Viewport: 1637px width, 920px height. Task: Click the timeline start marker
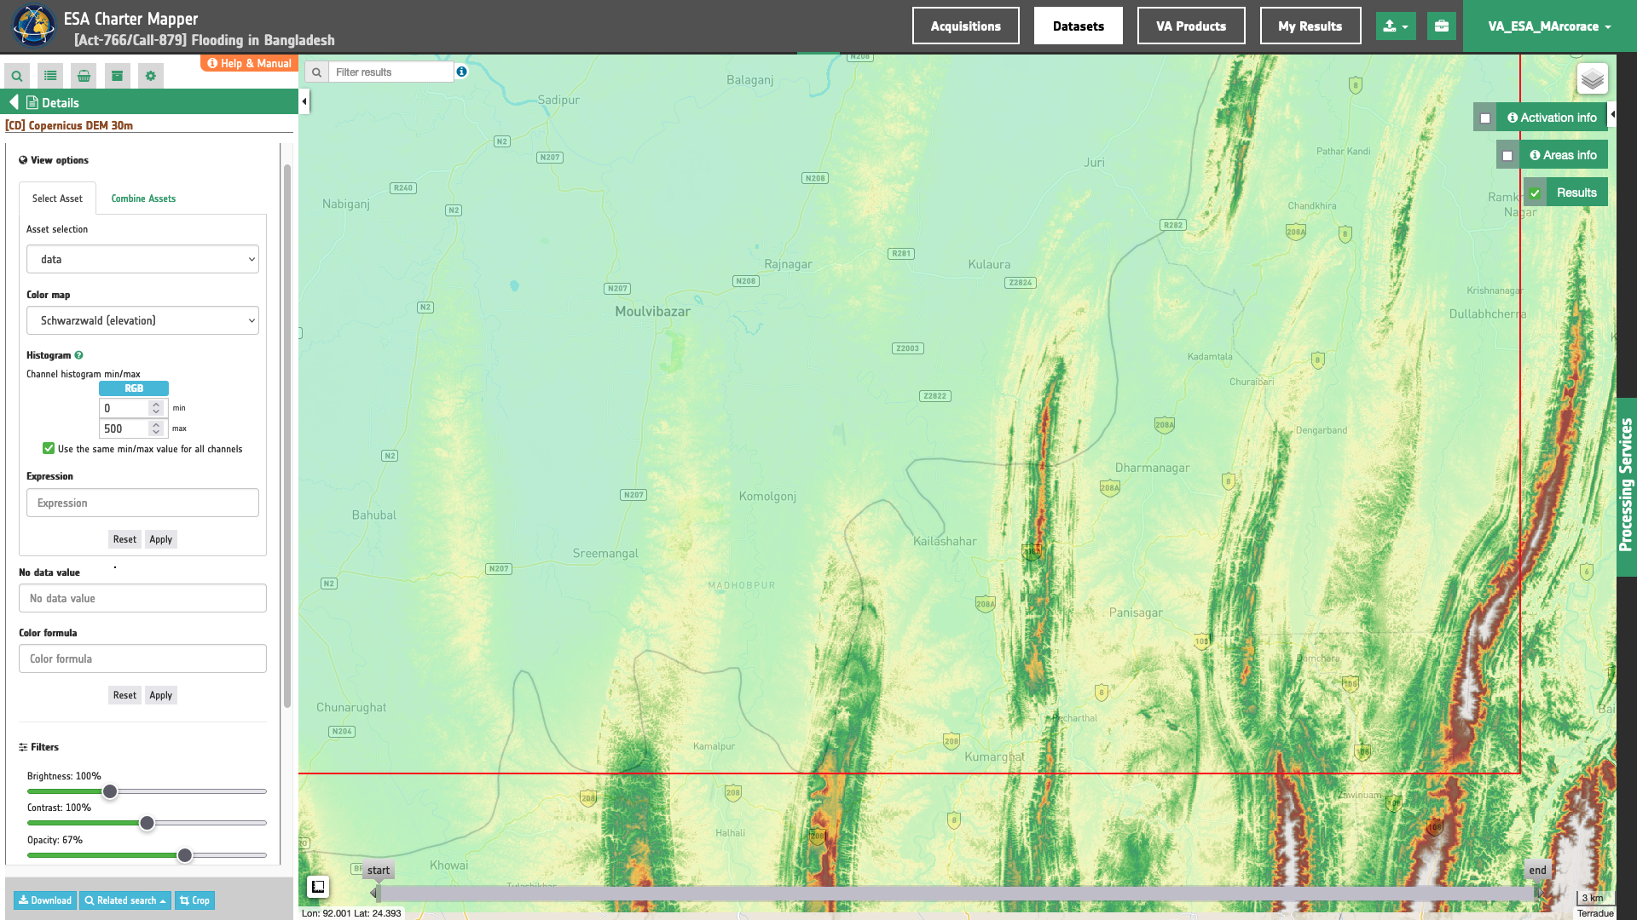(x=379, y=871)
